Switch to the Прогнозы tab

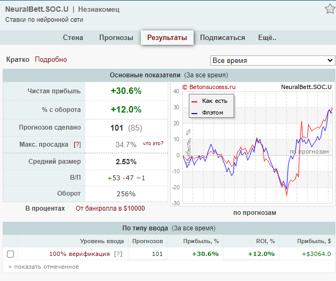pyautogui.click(x=116, y=37)
